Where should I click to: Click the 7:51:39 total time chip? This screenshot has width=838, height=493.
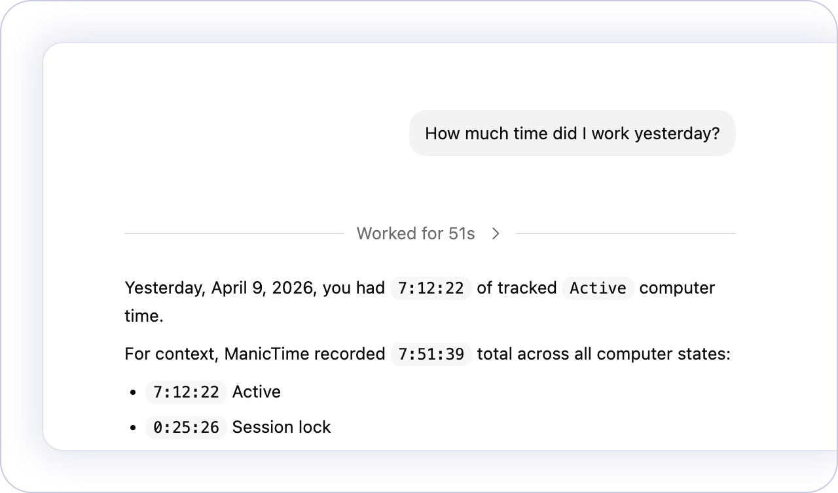[x=431, y=354]
